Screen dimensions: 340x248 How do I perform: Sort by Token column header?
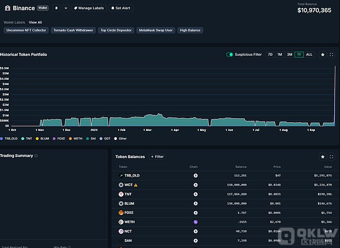(123, 167)
